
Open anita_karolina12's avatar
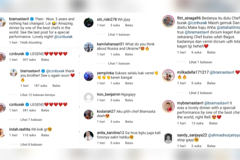point(89,136)
